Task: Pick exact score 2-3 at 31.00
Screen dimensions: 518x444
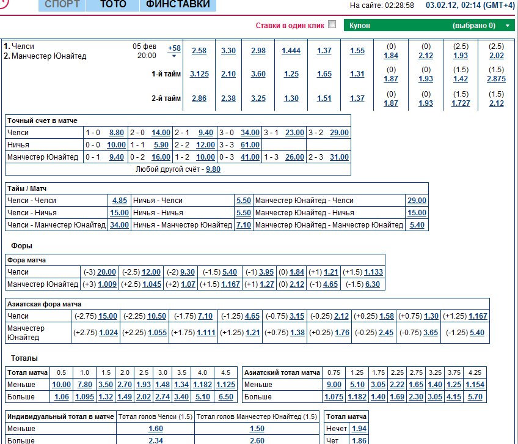Action: click(339, 157)
